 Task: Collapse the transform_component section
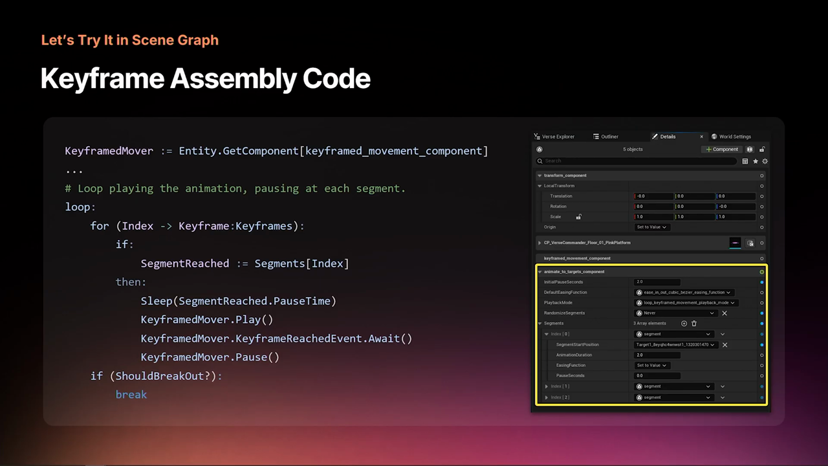tap(539, 175)
